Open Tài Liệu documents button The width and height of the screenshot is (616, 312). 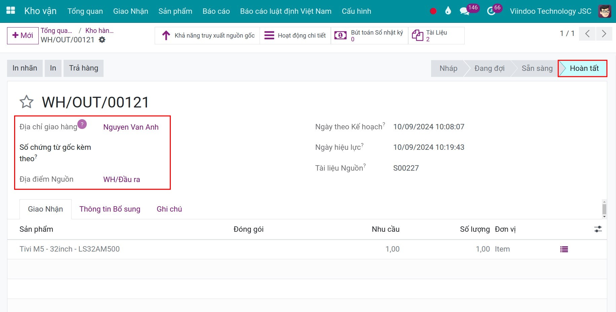coord(436,35)
